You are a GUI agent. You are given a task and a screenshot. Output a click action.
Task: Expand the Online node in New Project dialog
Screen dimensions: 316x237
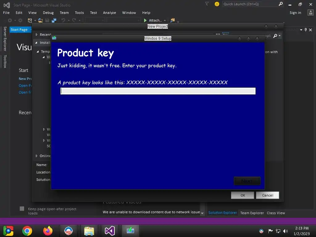pos(36,156)
